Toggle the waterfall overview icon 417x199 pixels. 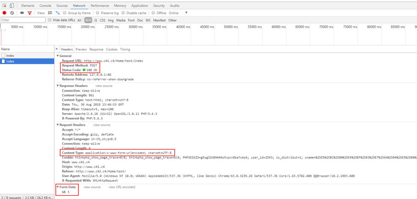58,13
